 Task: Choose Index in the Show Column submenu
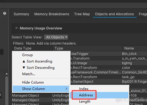click(x=99, y=89)
